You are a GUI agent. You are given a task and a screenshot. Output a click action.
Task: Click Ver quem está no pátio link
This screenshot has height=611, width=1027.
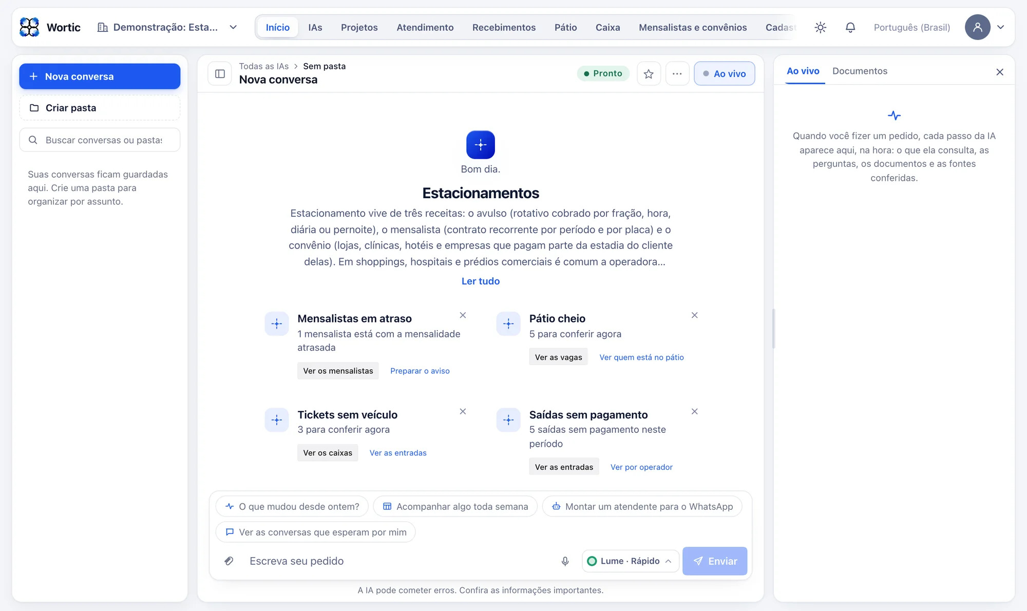(641, 357)
